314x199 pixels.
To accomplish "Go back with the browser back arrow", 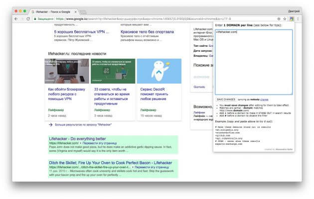I will 16,19.
